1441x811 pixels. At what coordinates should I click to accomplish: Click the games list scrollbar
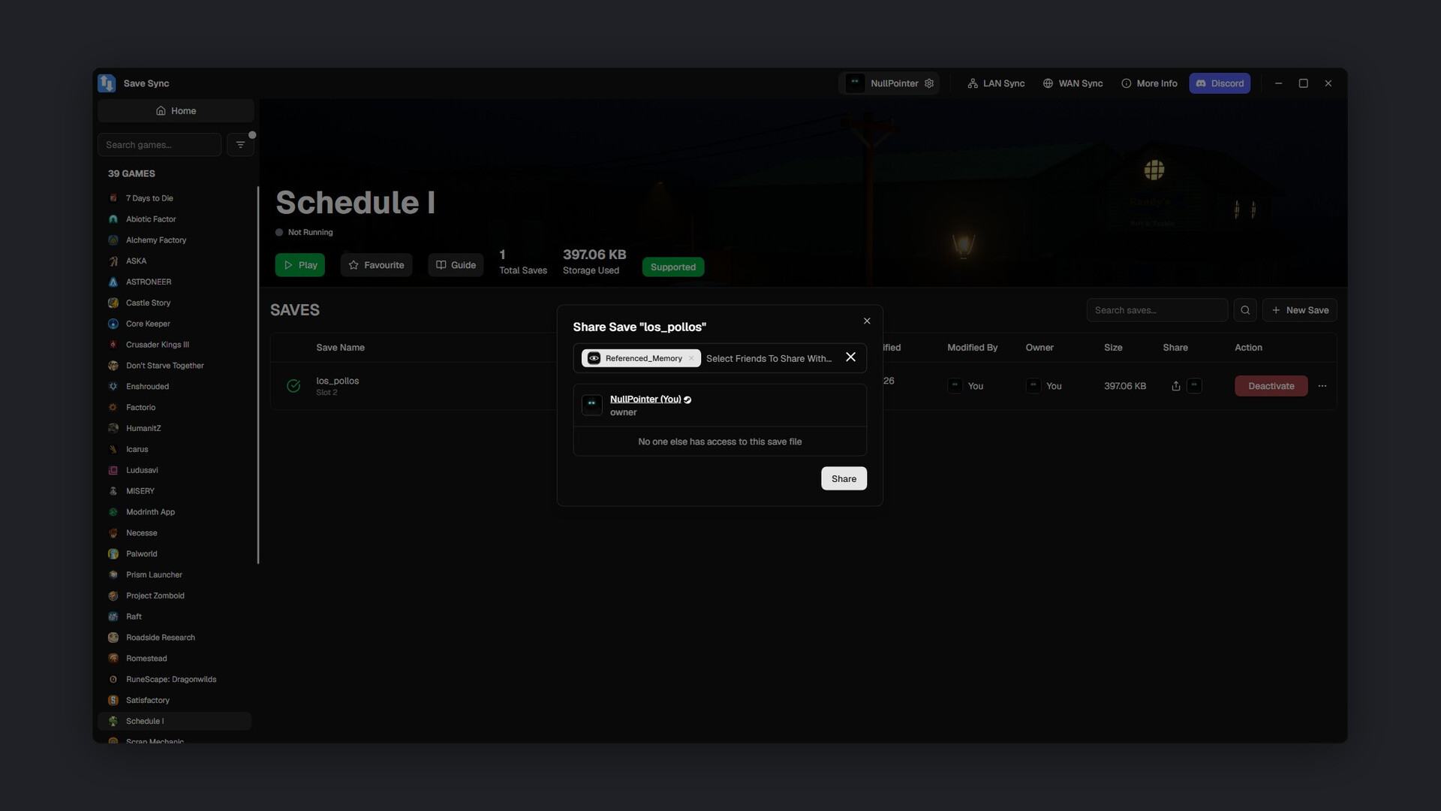click(x=257, y=375)
